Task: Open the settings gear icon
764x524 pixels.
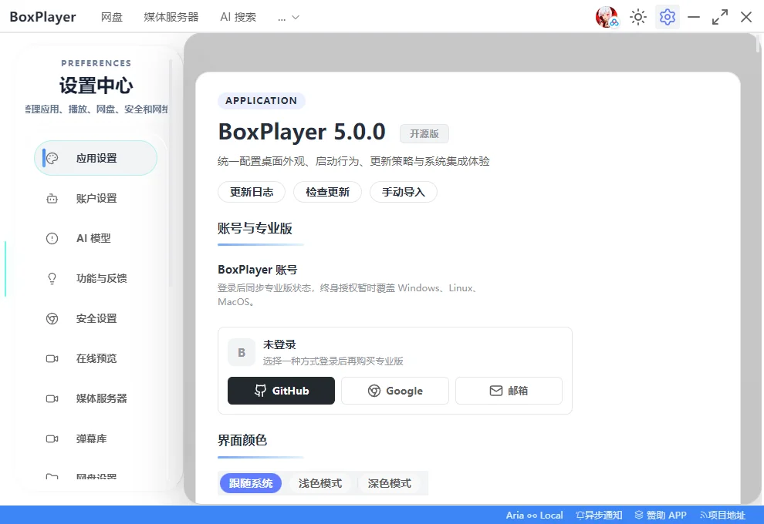Action: (667, 17)
